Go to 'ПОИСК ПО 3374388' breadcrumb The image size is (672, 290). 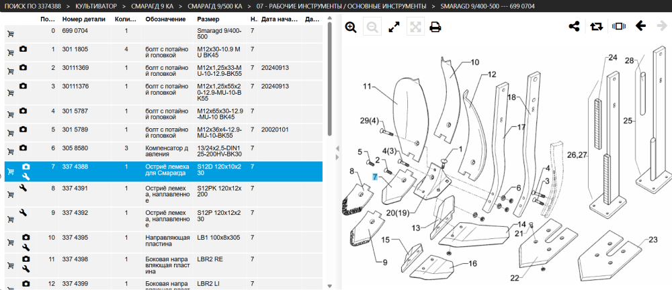[x=32, y=6]
